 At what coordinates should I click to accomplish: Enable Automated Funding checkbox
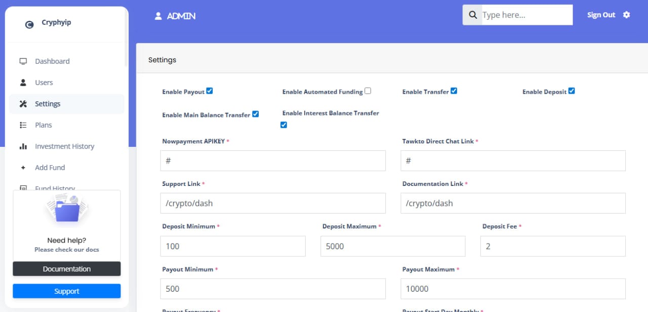(368, 91)
